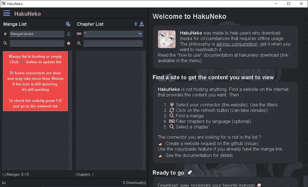Click the pointing hand before 'Create a website'

click(x=161, y=144)
